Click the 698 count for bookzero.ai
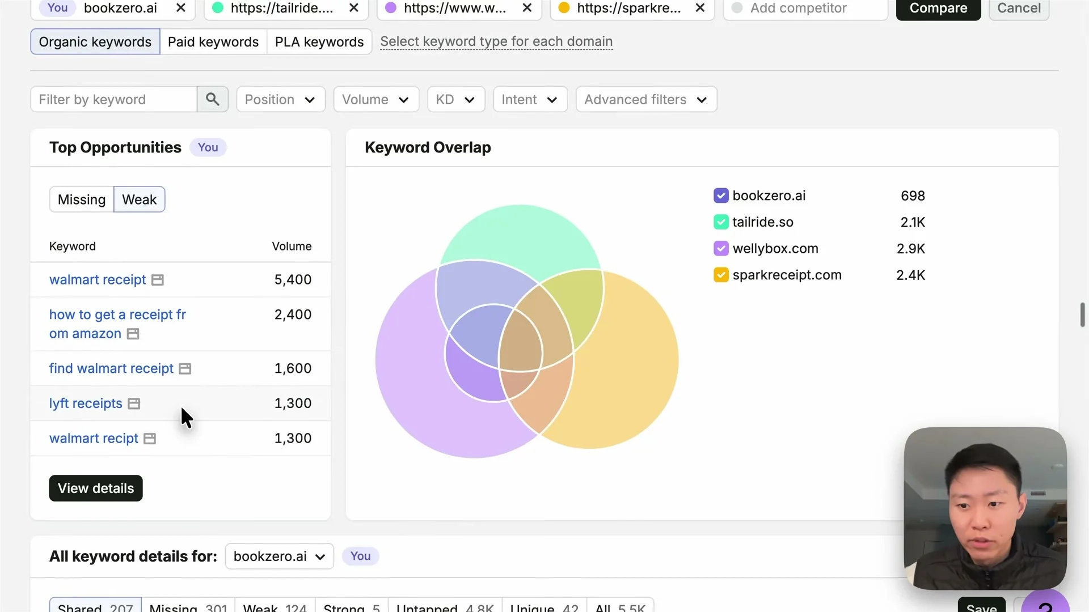 coord(913,195)
